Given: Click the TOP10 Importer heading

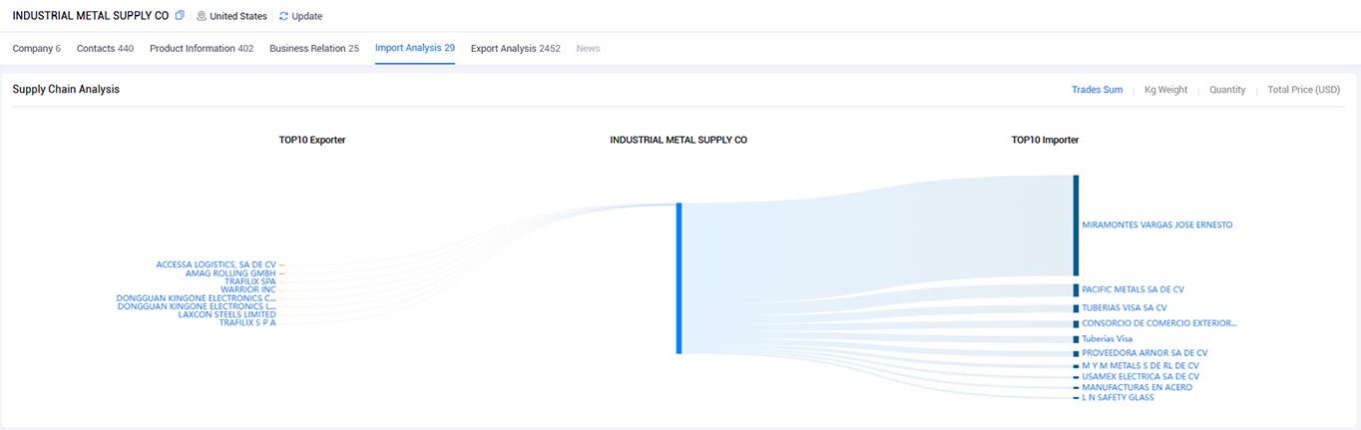Looking at the screenshot, I should [x=1045, y=141].
